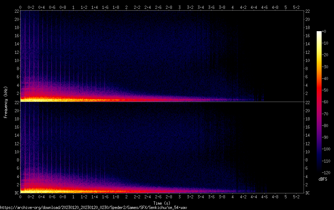The width and height of the screenshot is (334, 210).
Task: Click the 4 second tick on the top time axis
Action: point(232,7)
